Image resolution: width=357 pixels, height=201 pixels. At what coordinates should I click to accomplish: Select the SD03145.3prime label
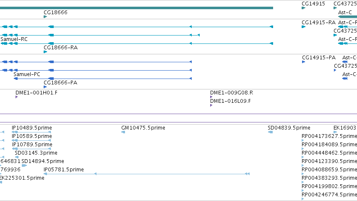click(x=36, y=153)
